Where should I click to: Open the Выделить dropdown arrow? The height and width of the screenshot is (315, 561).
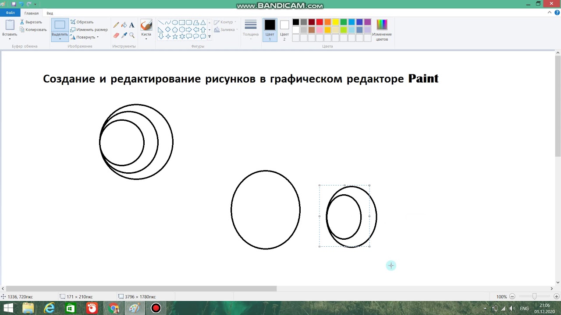click(x=60, y=39)
